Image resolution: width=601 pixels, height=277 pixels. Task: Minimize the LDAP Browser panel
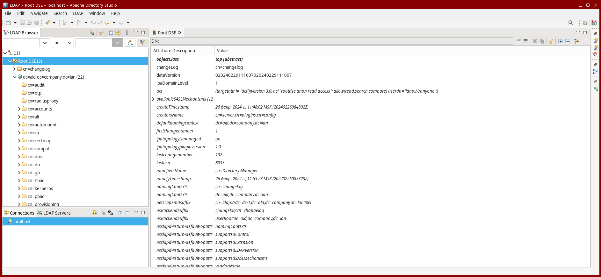click(x=136, y=32)
